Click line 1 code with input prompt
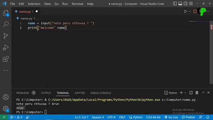Viewport: 213px width, 120px height. 61,23
